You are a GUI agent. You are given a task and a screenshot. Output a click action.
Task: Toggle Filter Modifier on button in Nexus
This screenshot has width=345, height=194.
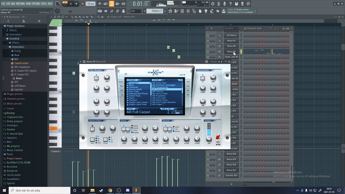point(96,78)
